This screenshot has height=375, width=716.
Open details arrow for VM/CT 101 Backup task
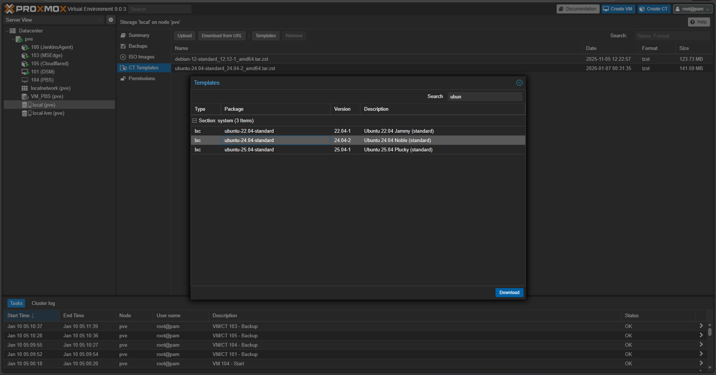pos(701,354)
